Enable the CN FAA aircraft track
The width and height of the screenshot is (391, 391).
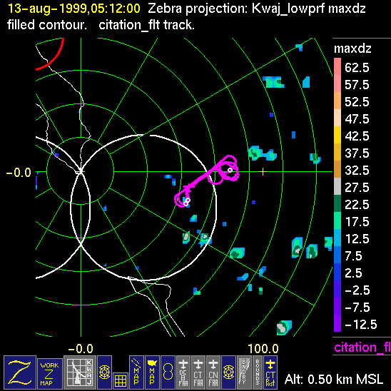point(213,372)
